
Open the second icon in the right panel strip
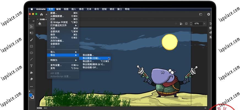[211, 28]
